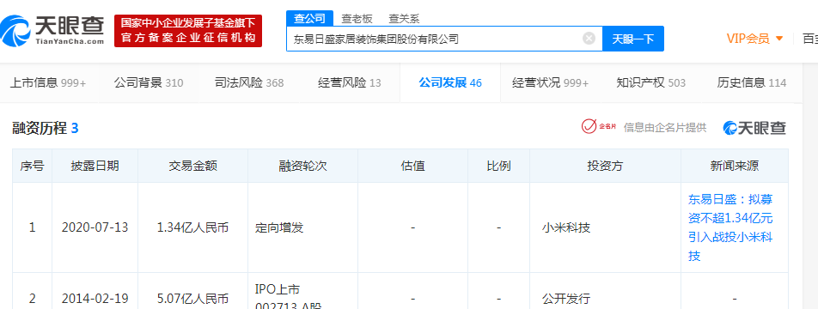Click the 天眼查 logo in the 融资历程 header
Image resolution: width=818 pixels, height=309 pixels.
click(x=754, y=128)
